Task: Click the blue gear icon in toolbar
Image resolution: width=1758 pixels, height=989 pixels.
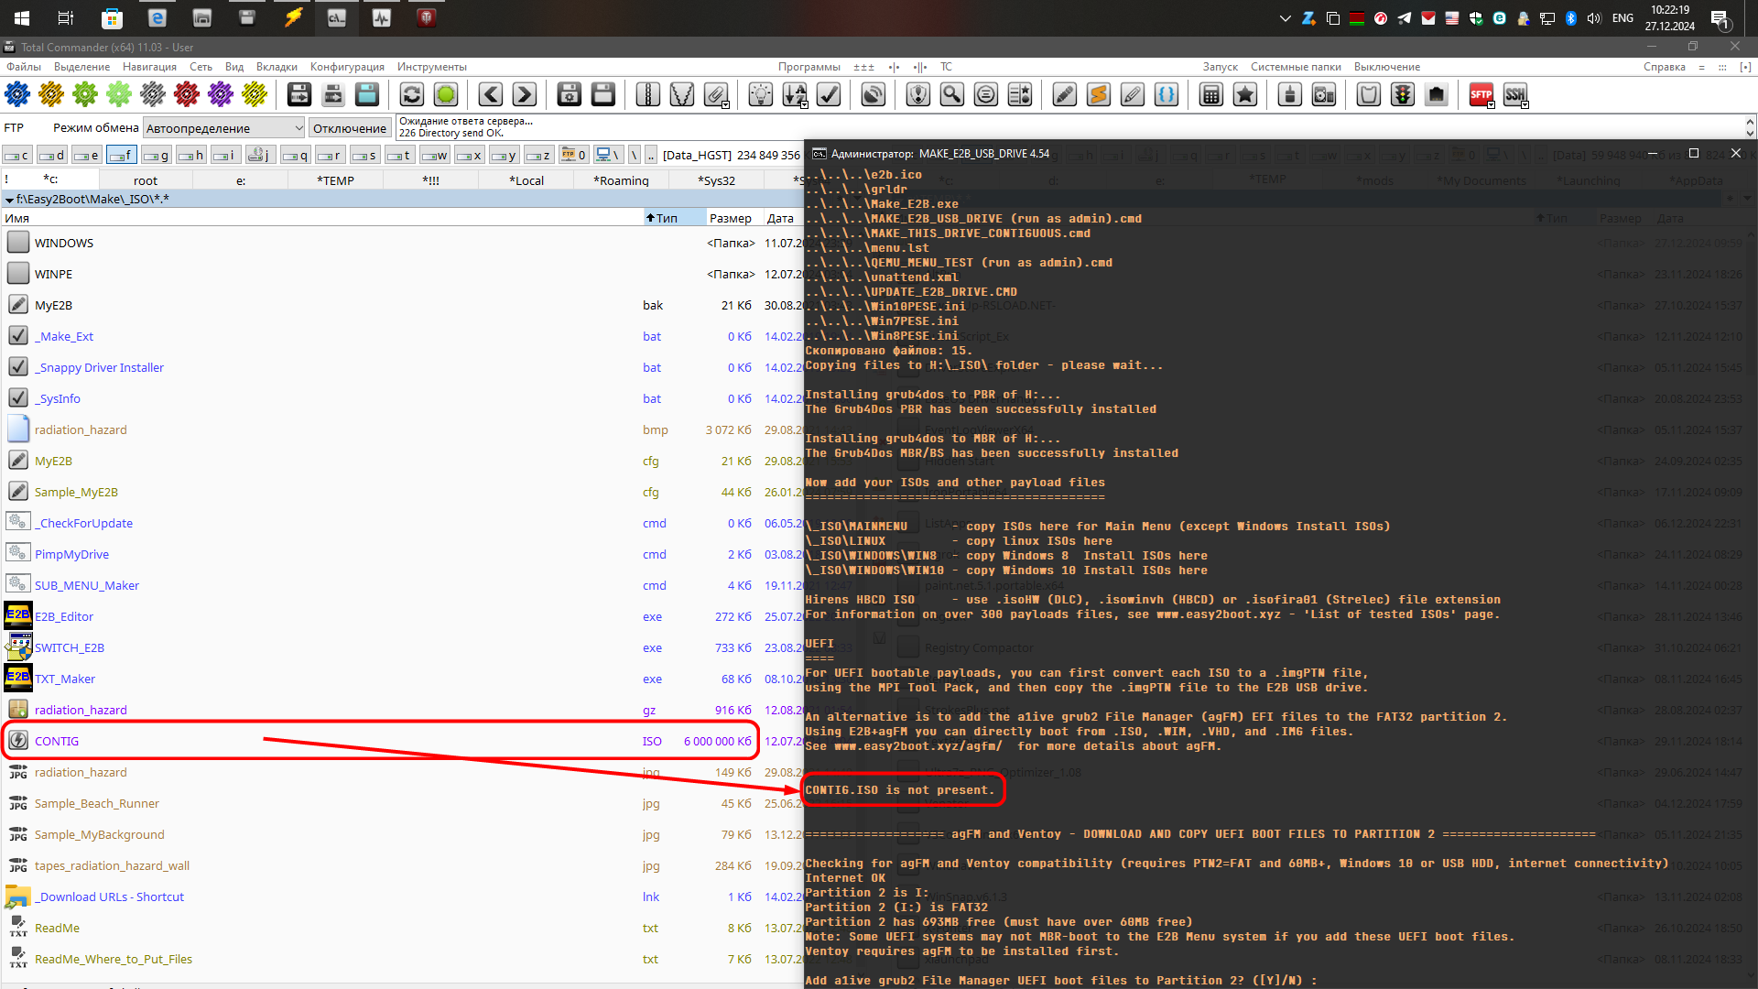Action: [x=17, y=94]
